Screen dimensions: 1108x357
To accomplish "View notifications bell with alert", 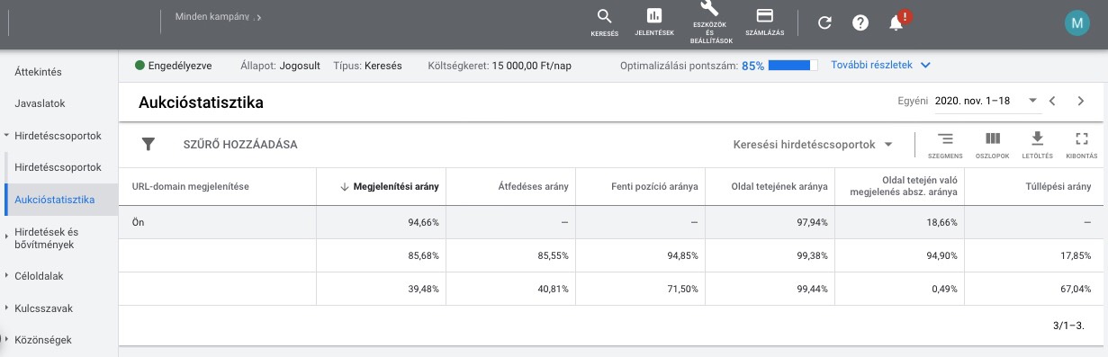I will click(x=896, y=22).
